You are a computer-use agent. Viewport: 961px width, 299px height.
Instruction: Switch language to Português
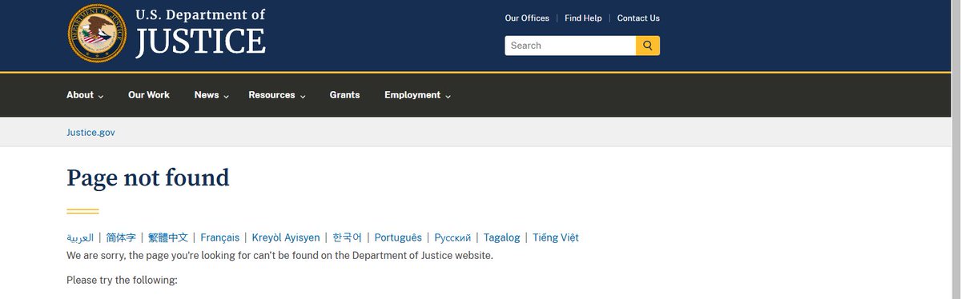398,237
